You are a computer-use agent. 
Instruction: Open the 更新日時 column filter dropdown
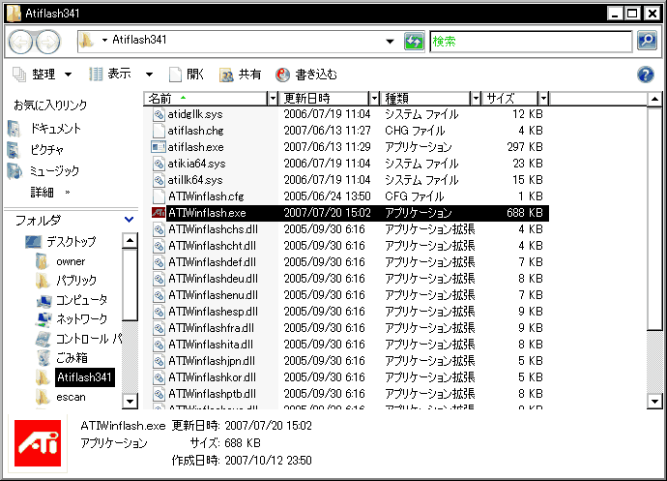(x=374, y=99)
